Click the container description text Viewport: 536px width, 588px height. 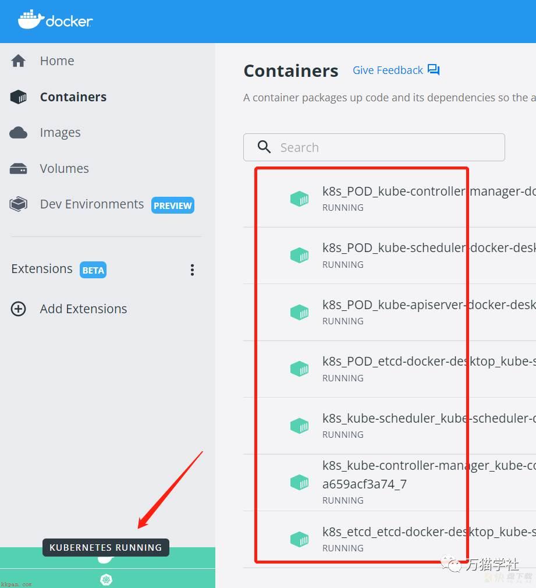389,97
